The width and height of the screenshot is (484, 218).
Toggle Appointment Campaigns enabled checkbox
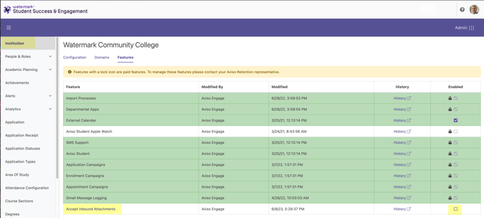(456, 187)
